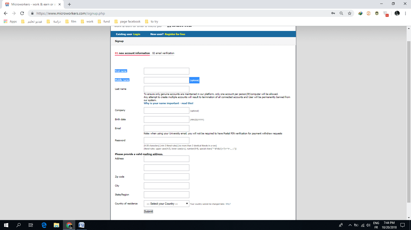
Task: Open 'Why is your name important' link
Action: tap(168, 103)
